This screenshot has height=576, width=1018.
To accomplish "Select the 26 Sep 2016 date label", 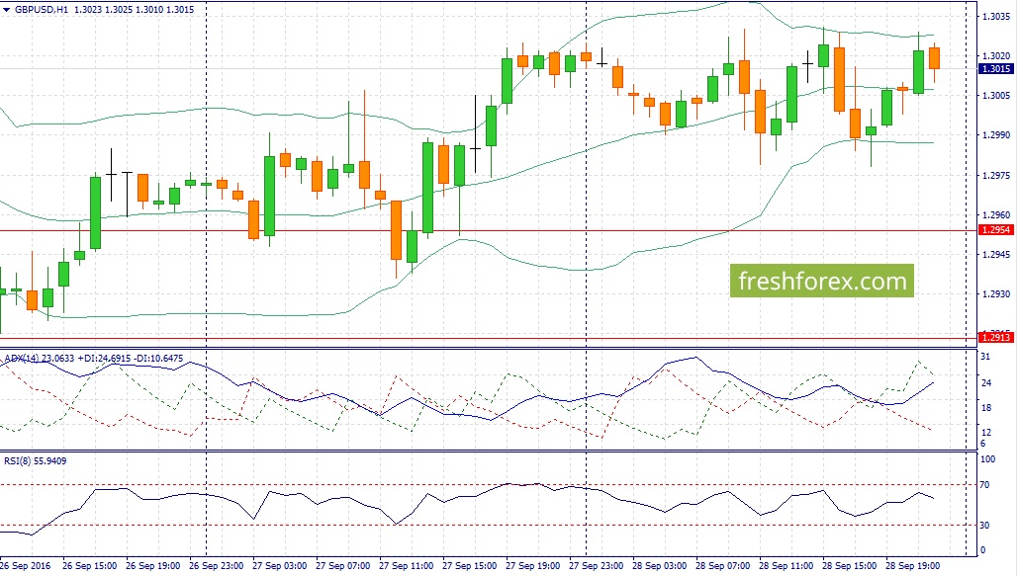I will (26, 565).
